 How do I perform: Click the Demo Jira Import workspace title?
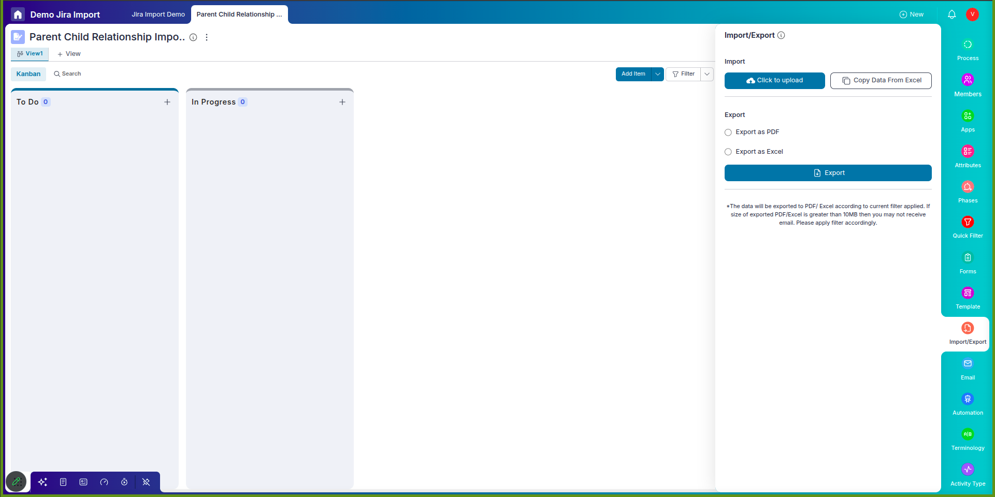click(x=65, y=14)
